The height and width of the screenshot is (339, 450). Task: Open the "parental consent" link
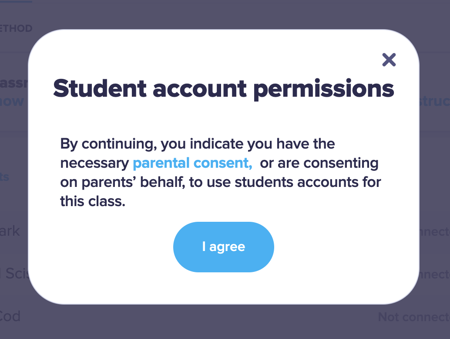(192, 163)
